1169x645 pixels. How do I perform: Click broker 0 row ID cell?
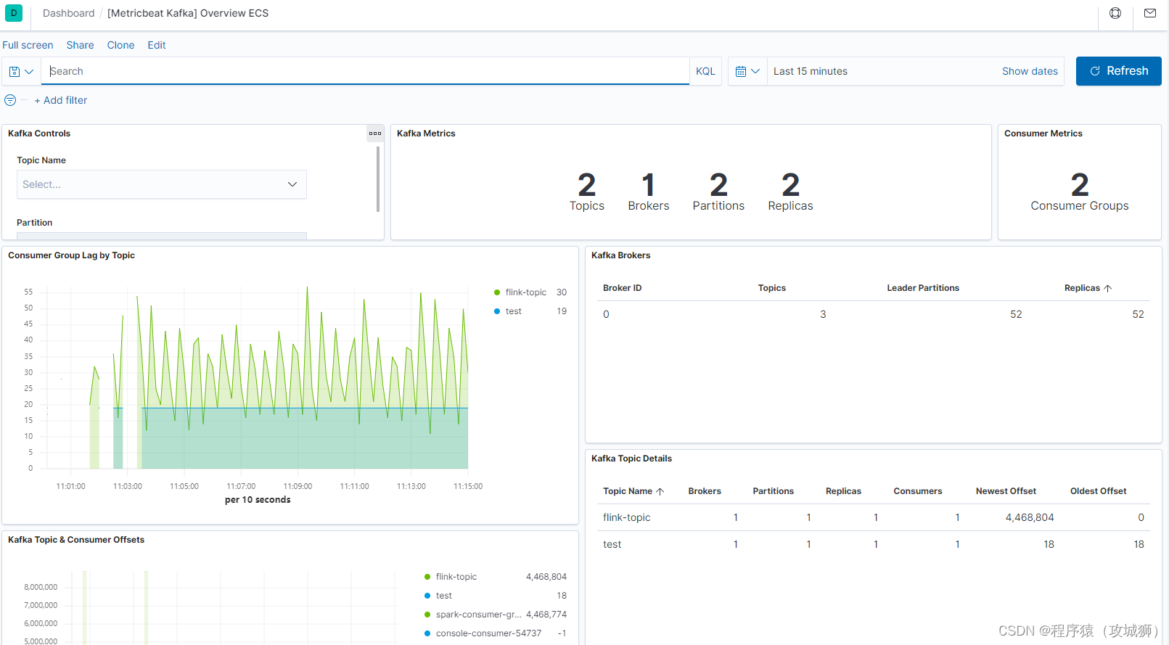pyautogui.click(x=606, y=314)
